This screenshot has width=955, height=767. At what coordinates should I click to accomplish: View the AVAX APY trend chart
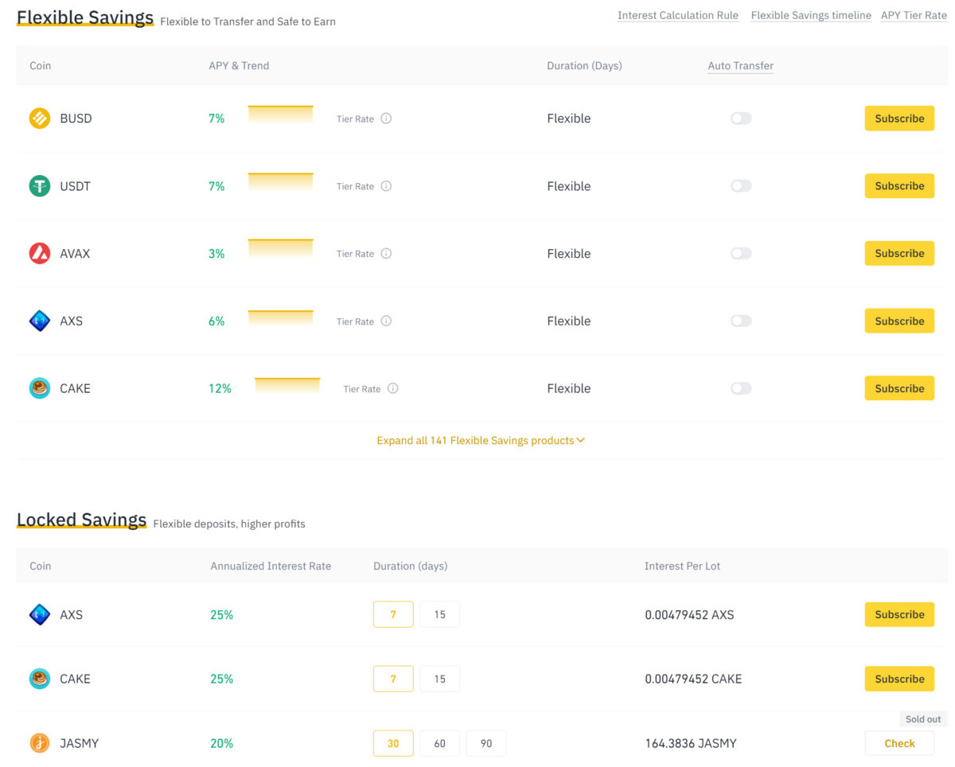[280, 251]
